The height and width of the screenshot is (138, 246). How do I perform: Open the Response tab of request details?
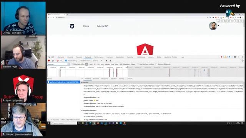[105, 79]
